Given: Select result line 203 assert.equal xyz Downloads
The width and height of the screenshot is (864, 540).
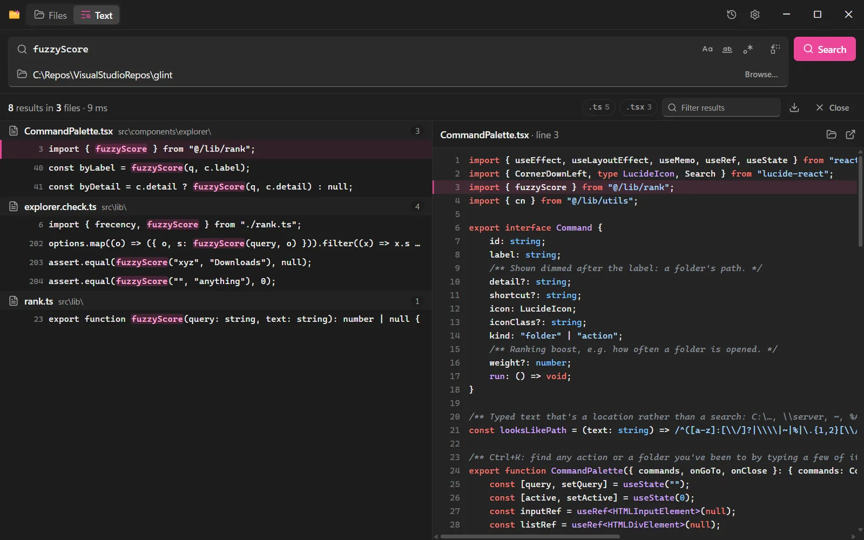Looking at the screenshot, I should pos(216,262).
